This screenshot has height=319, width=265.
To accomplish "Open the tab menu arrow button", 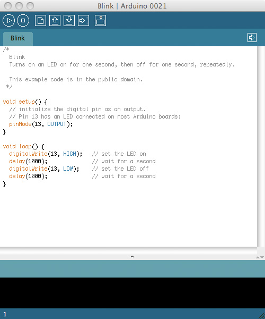I will click(252, 37).
